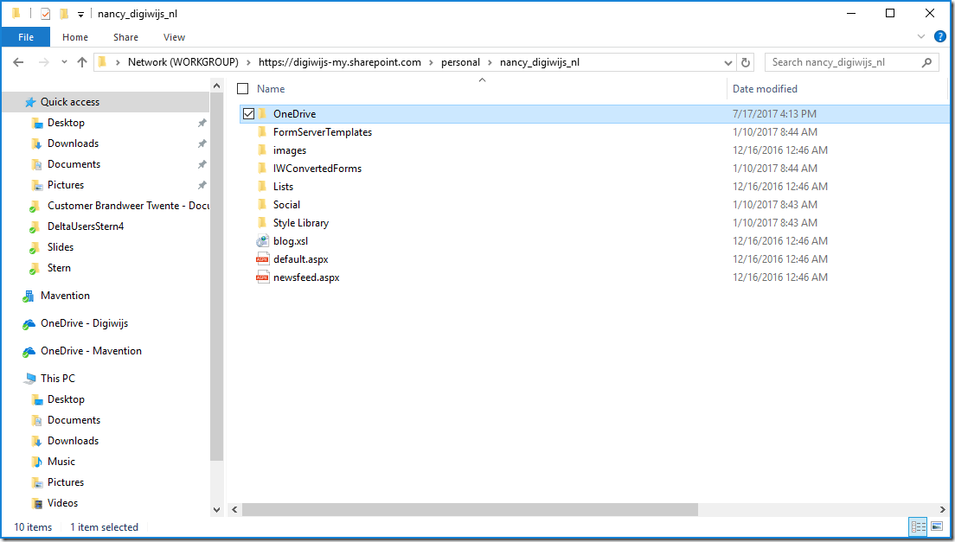Open pinned Pictures under Quick access
The width and height of the screenshot is (955, 542).
click(x=66, y=185)
